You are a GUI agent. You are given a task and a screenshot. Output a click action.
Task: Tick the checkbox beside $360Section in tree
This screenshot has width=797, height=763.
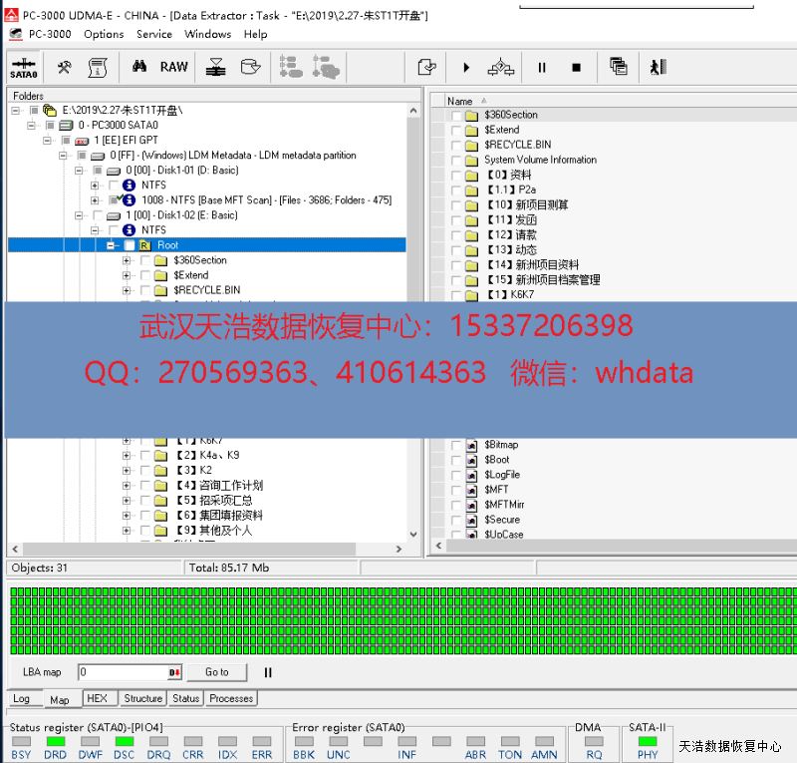pyautogui.click(x=145, y=260)
